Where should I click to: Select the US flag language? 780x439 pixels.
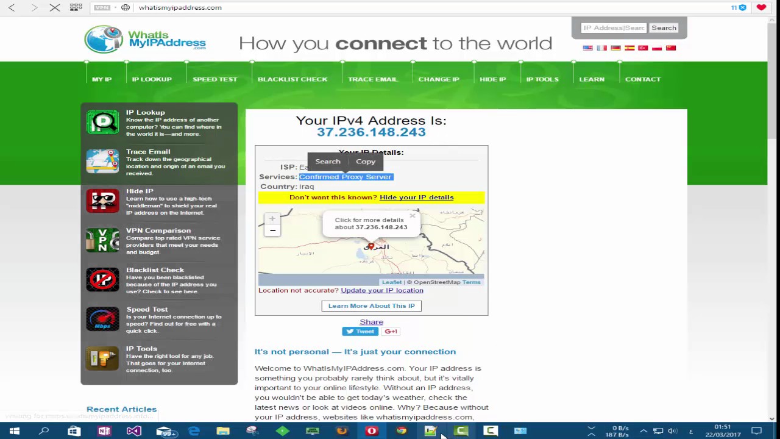pyautogui.click(x=587, y=48)
